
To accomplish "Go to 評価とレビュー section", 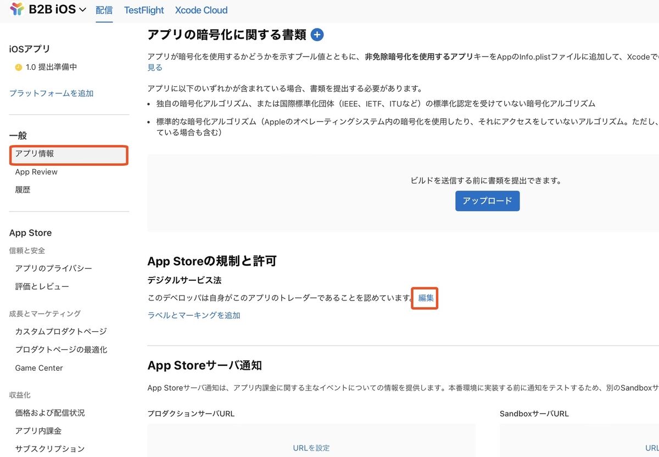I will click(42, 287).
